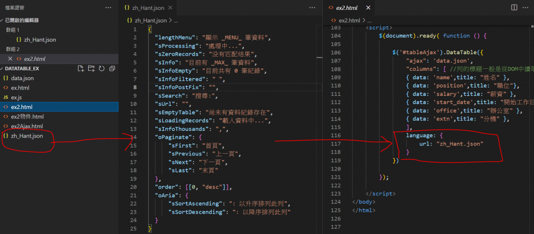Click the </body> closing tag on line 124
The image size is (534, 234).
pos(363,202)
